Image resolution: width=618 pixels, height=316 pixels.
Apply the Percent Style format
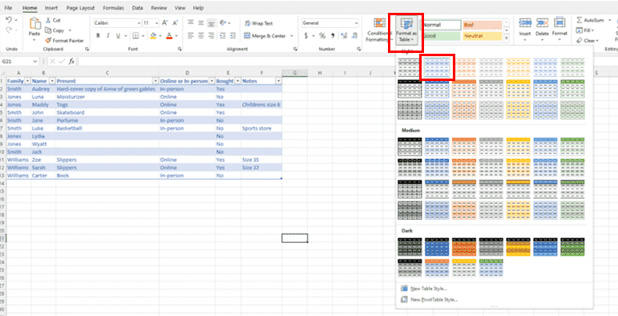coord(322,36)
